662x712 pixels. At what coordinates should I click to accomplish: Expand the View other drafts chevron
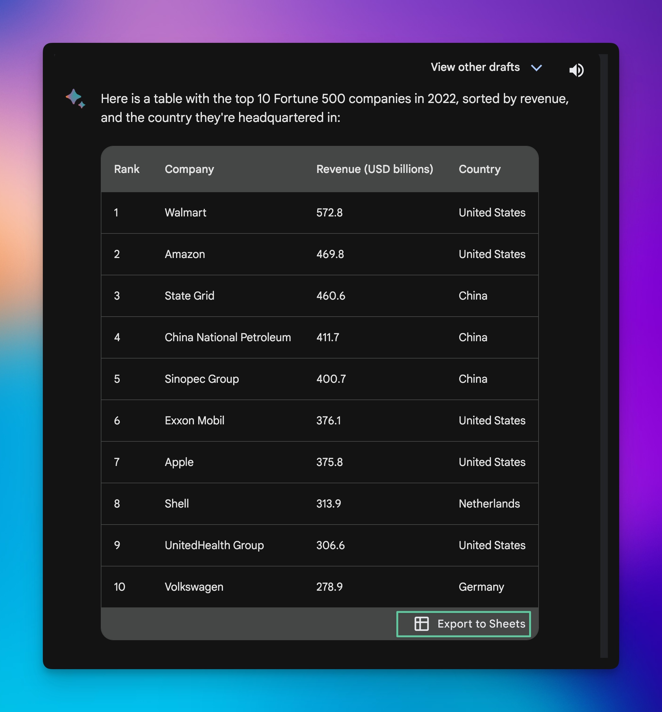point(536,68)
